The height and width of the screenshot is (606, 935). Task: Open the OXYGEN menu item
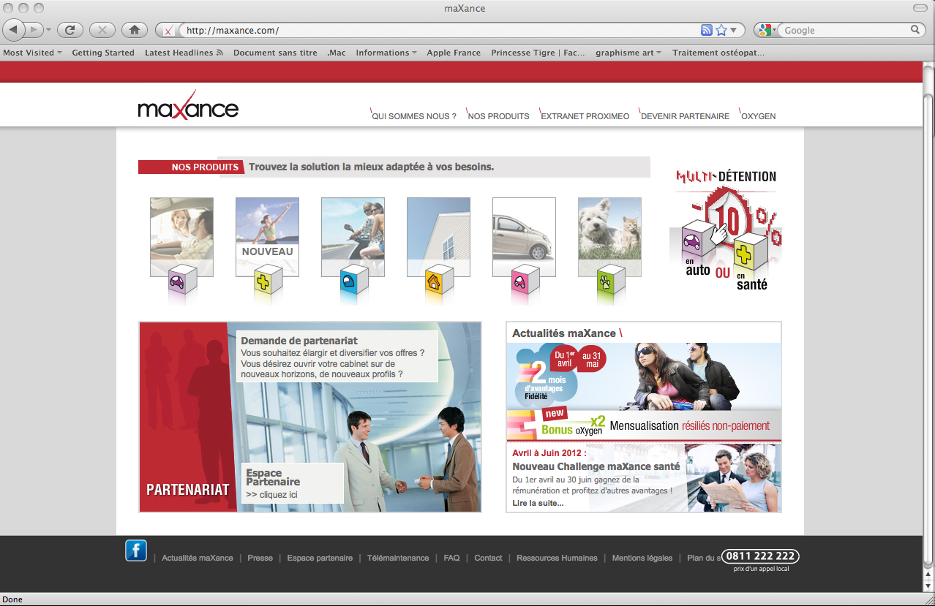[758, 116]
